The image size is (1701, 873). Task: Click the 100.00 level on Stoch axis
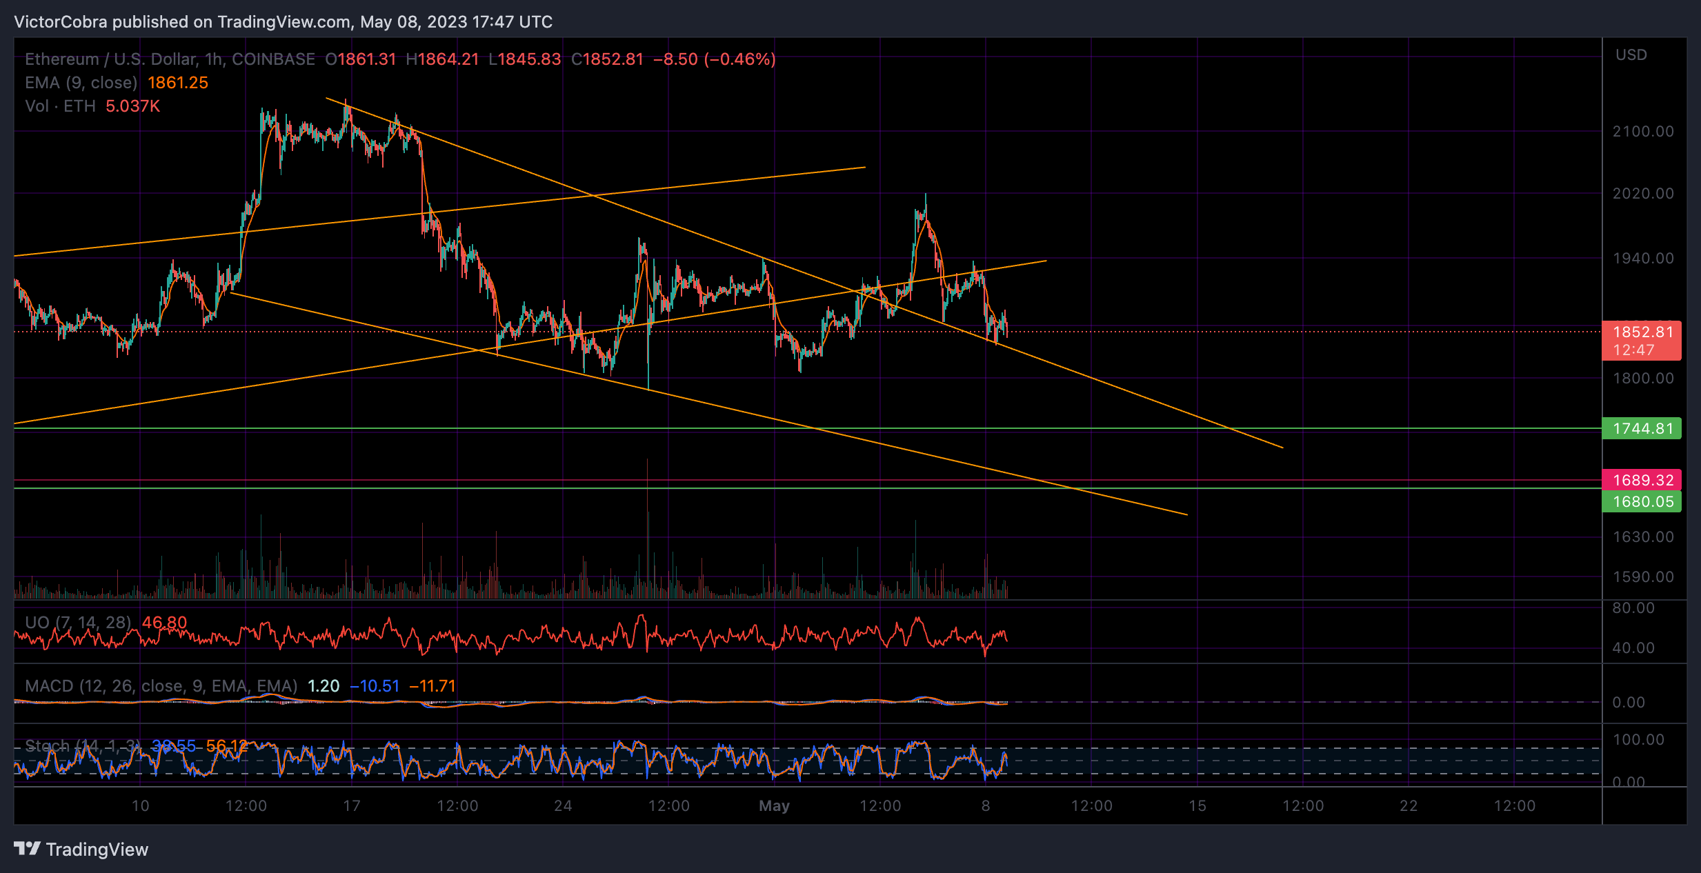(x=1638, y=739)
